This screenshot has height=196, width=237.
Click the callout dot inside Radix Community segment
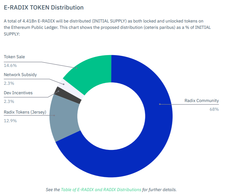(x=160, y=104)
